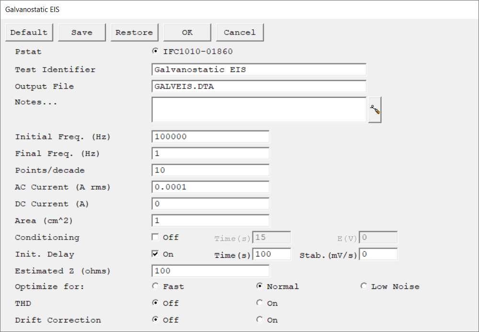This screenshot has height=332, width=479.
Task: Uncheck the Init. Delay checkbox
Action: click(155, 254)
